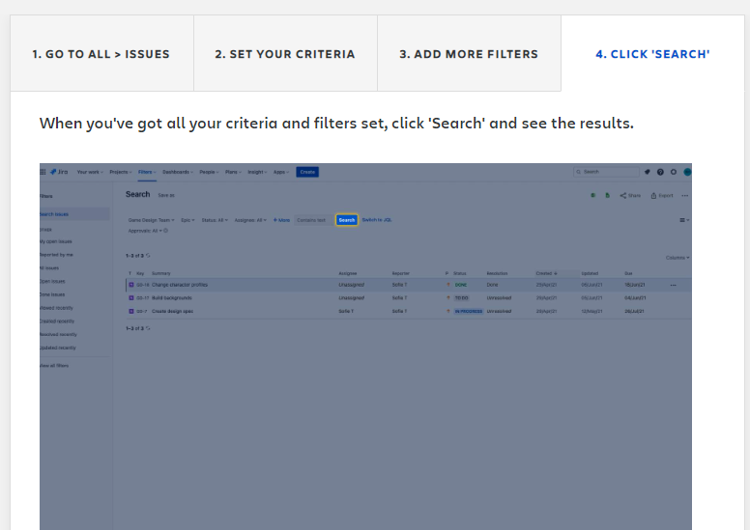Click the blue Create button
The image size is (750, 530).
(307, 172)
